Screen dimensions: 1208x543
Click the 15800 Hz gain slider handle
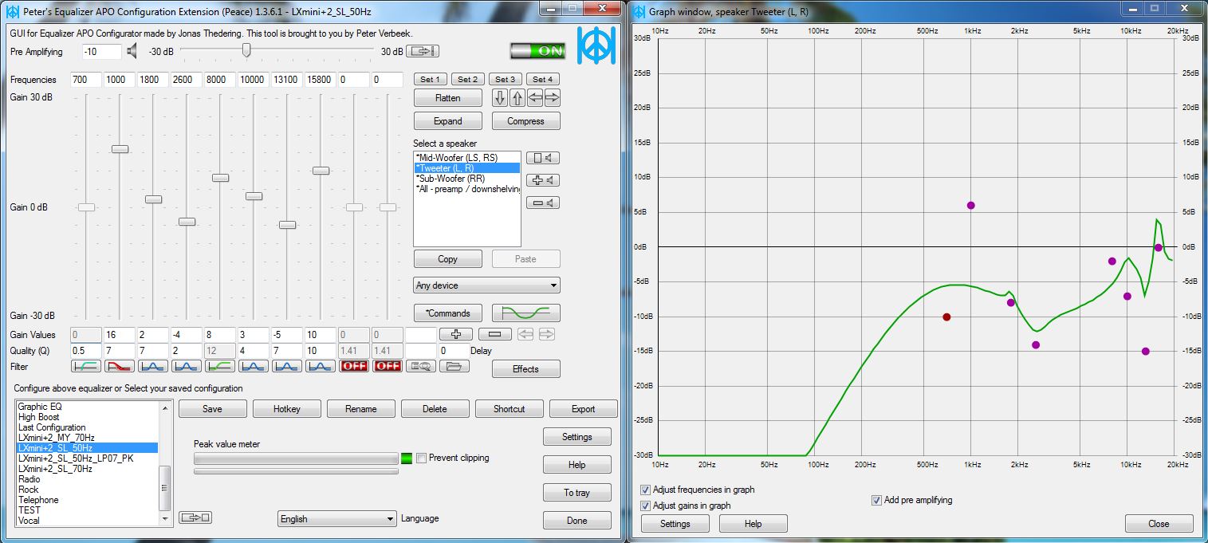[x=321, y=171]
